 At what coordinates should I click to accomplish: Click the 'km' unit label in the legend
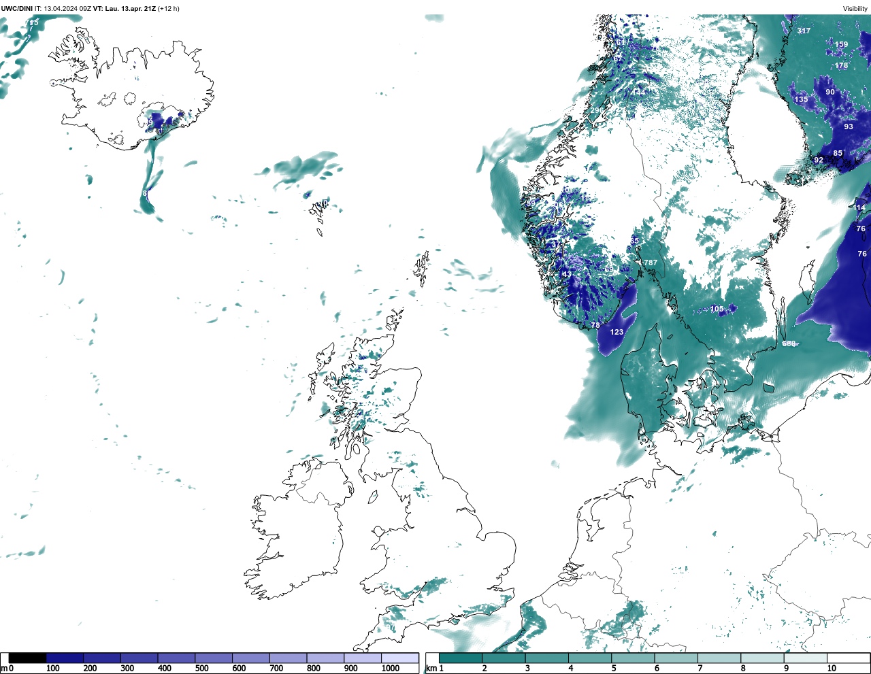click(431, 669)
